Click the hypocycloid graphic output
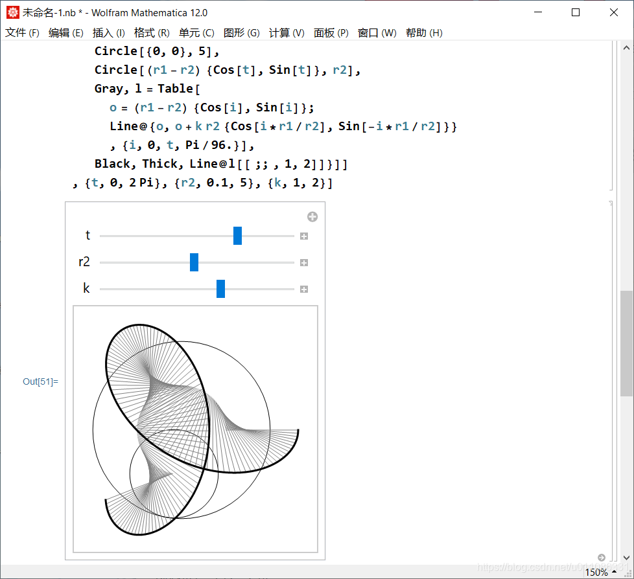Viewport: 634px width, 579px height. click(x=195, y=429)
